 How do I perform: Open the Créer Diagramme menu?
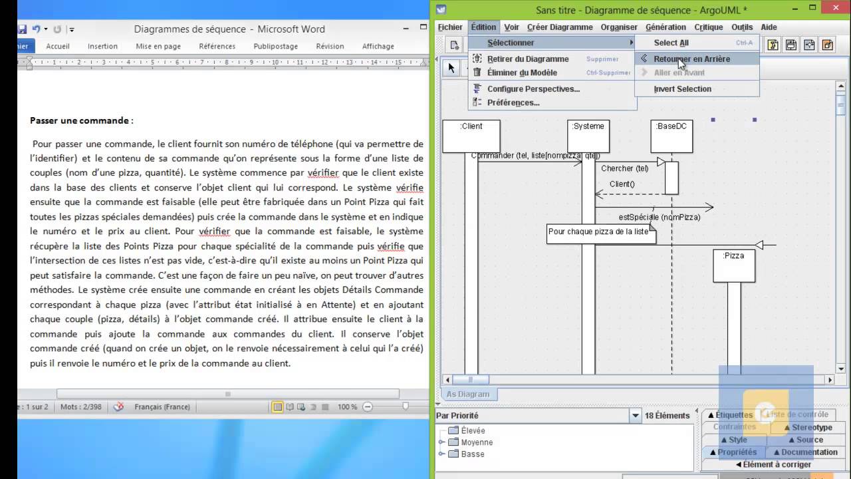tap(560, 27)
